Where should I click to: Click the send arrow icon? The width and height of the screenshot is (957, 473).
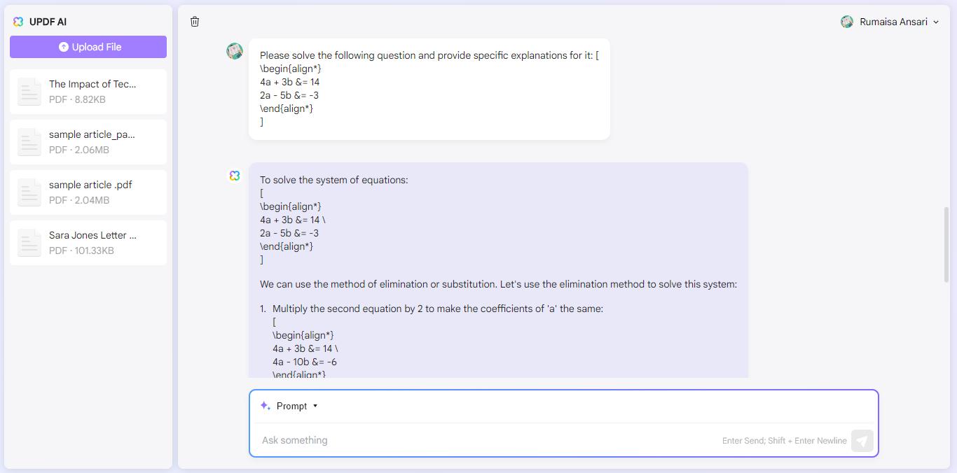pos(862,440)
